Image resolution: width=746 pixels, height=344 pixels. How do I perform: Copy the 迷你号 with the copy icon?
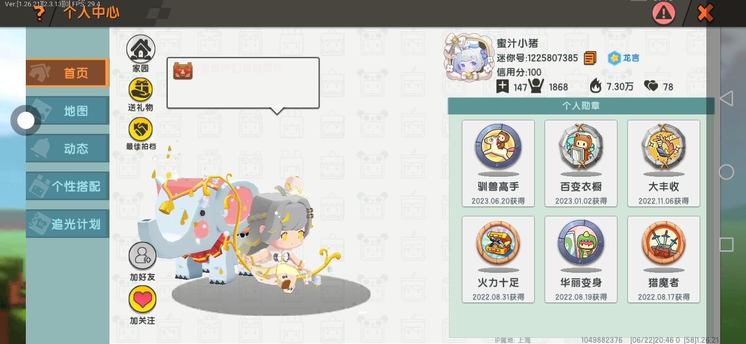590,58
